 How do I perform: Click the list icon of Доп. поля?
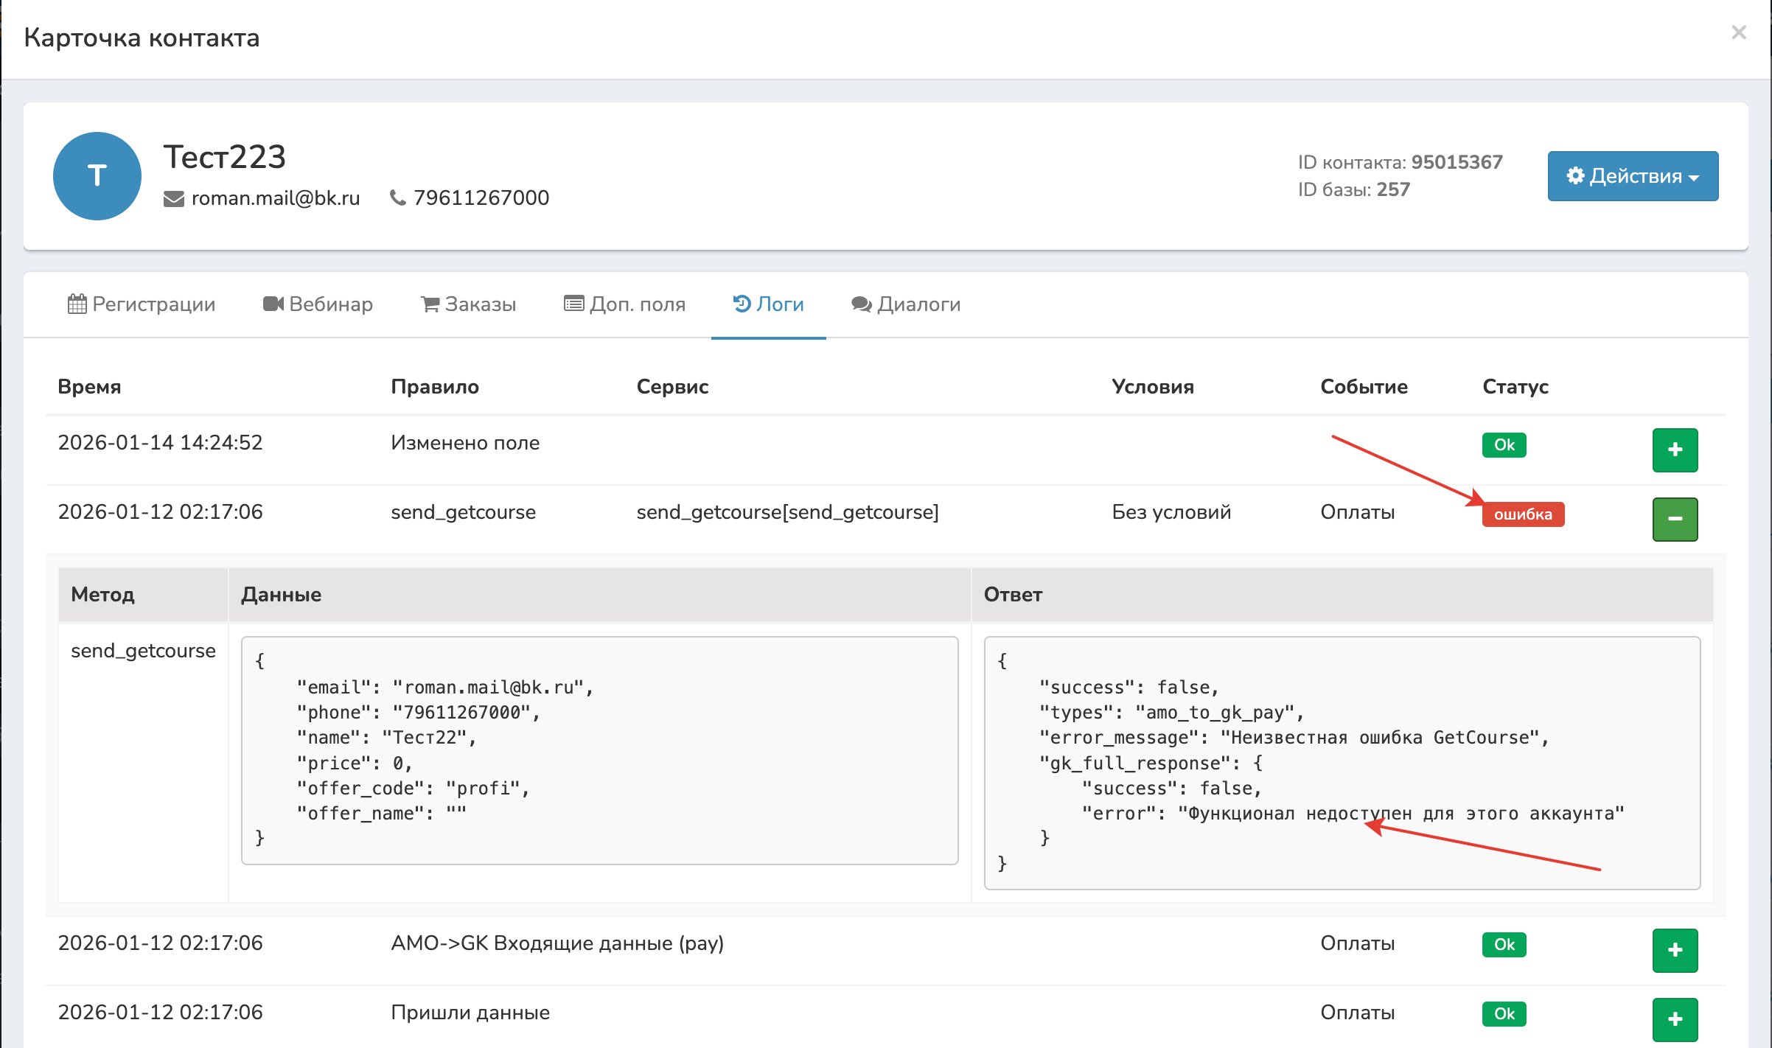573,304
